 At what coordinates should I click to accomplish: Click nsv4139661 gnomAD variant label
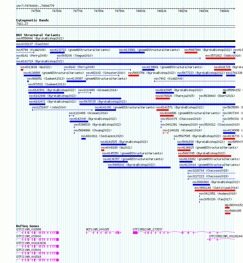172,67
